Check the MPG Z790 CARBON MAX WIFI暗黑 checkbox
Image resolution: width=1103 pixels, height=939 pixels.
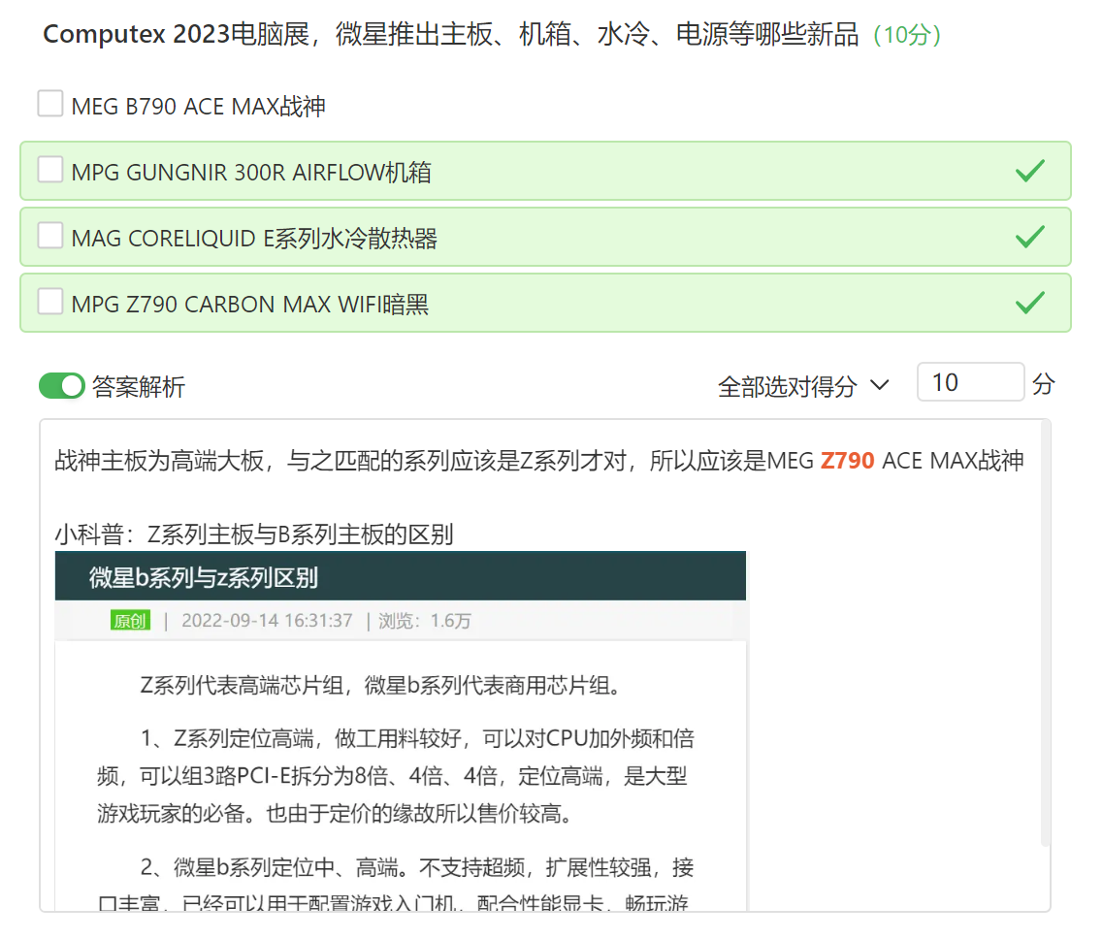click(50, 303)
